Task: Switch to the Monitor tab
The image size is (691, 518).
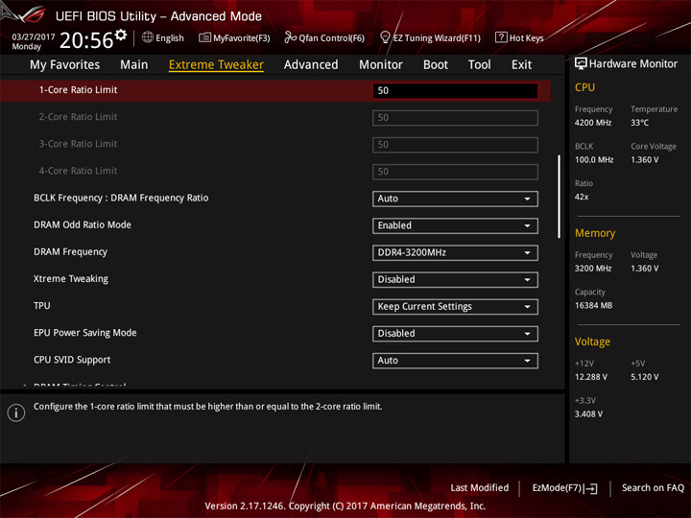Action: pos(381,65)
